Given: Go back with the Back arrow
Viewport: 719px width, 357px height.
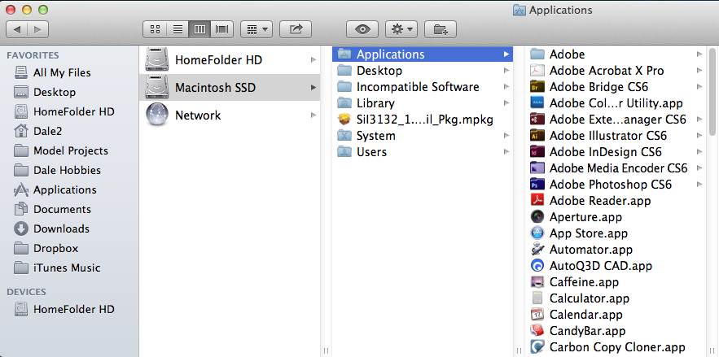Looking at the screenshot, I should point(17,30).
